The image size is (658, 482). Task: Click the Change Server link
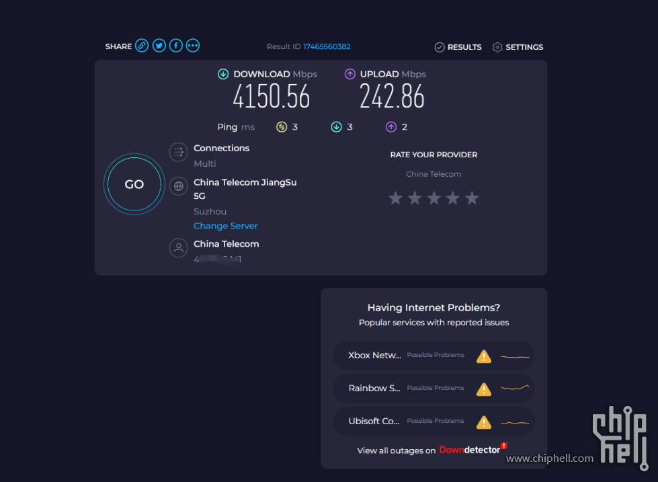(225, 226)
